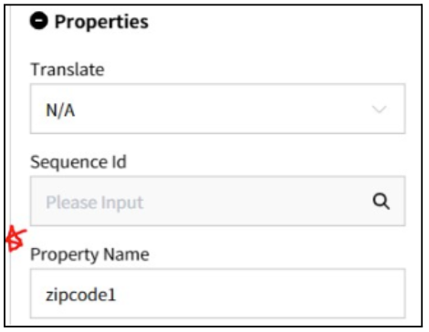Image resolution: width=429 pixels, height=332 pixels.
Task: Click the Properties section heading
Action: 101,22
